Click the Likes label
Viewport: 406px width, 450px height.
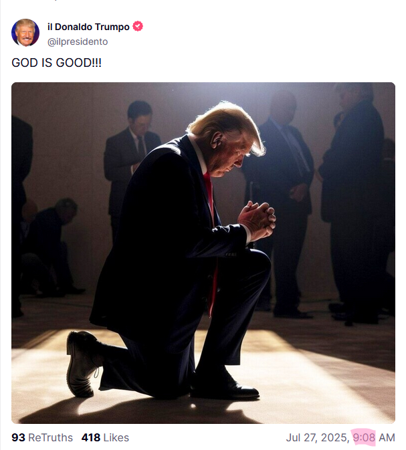point(116,438)
